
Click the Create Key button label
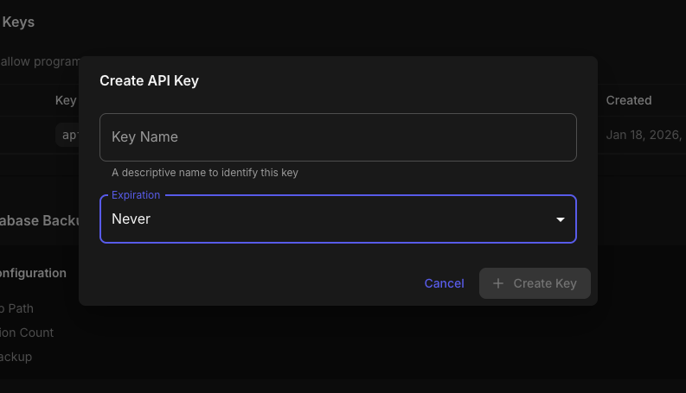coord(544,283)
